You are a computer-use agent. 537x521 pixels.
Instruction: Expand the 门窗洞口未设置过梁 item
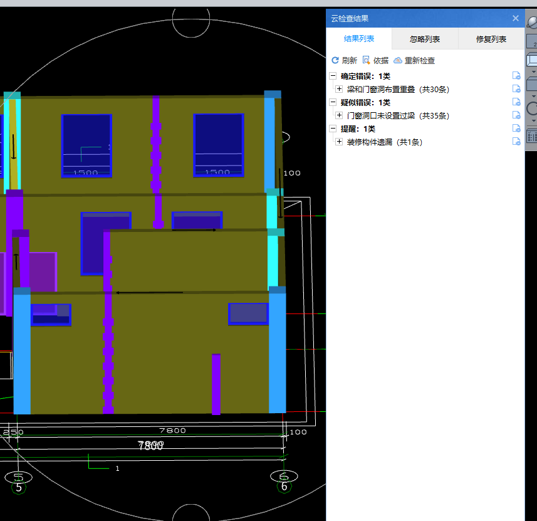coord(339,115)
